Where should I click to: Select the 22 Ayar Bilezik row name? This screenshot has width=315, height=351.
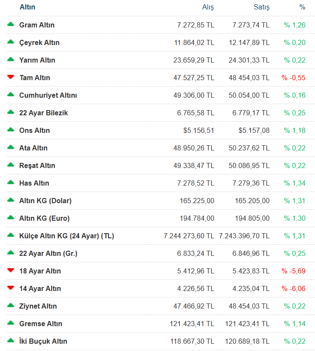click(x=43, y=113)
